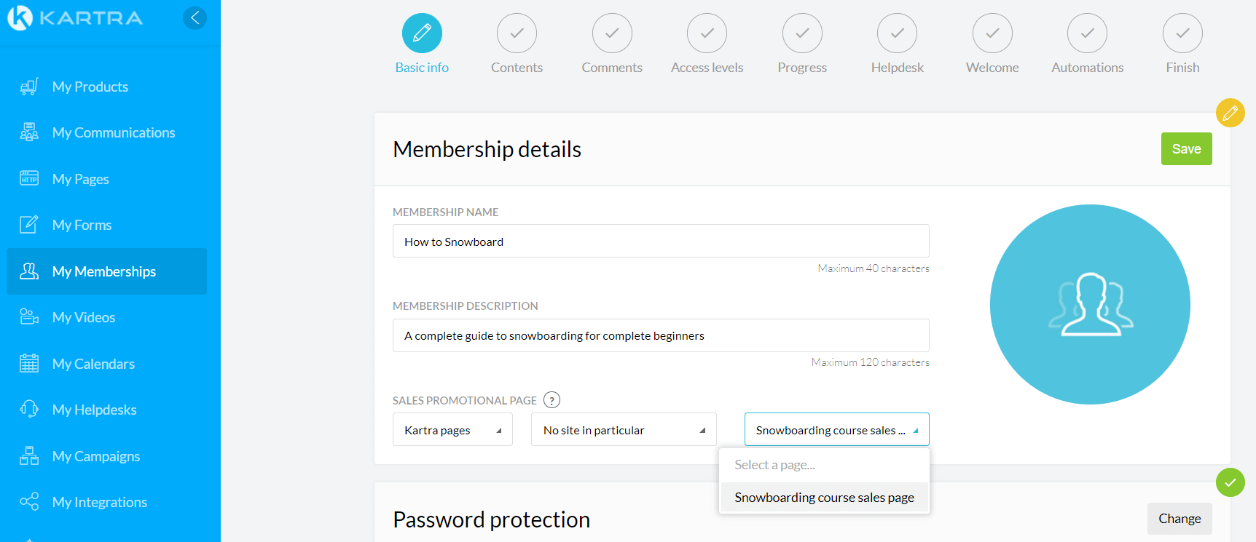Go to the Contents step label
The width and height of the screenshot is (1256, 542).
(x=517, y=68)
